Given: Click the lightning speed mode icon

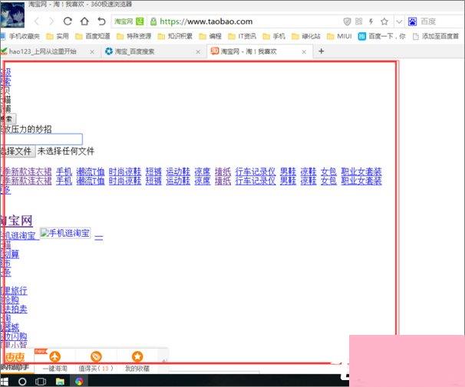Looking at the screenshot, I should [371, 21].
